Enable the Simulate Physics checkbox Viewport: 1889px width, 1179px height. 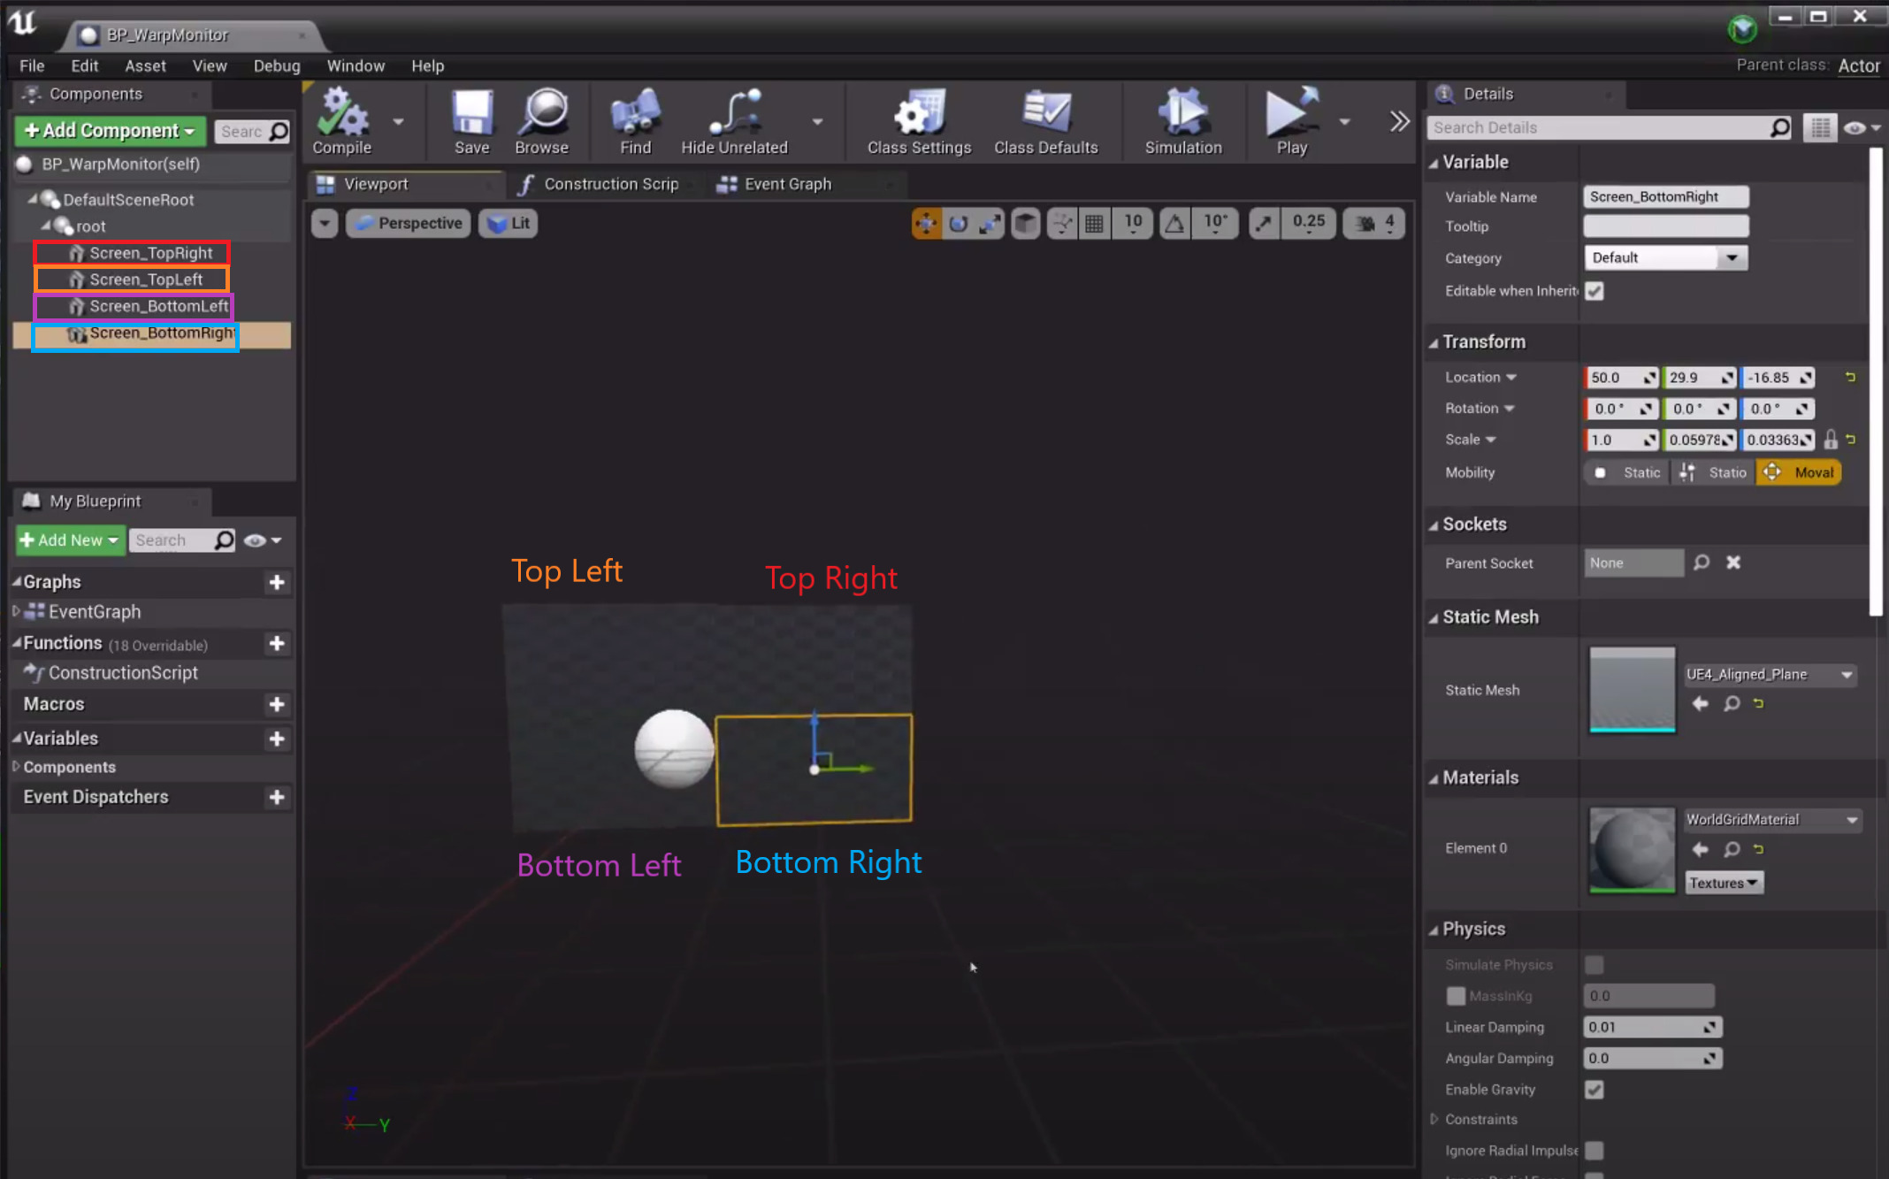(1595, 965)
